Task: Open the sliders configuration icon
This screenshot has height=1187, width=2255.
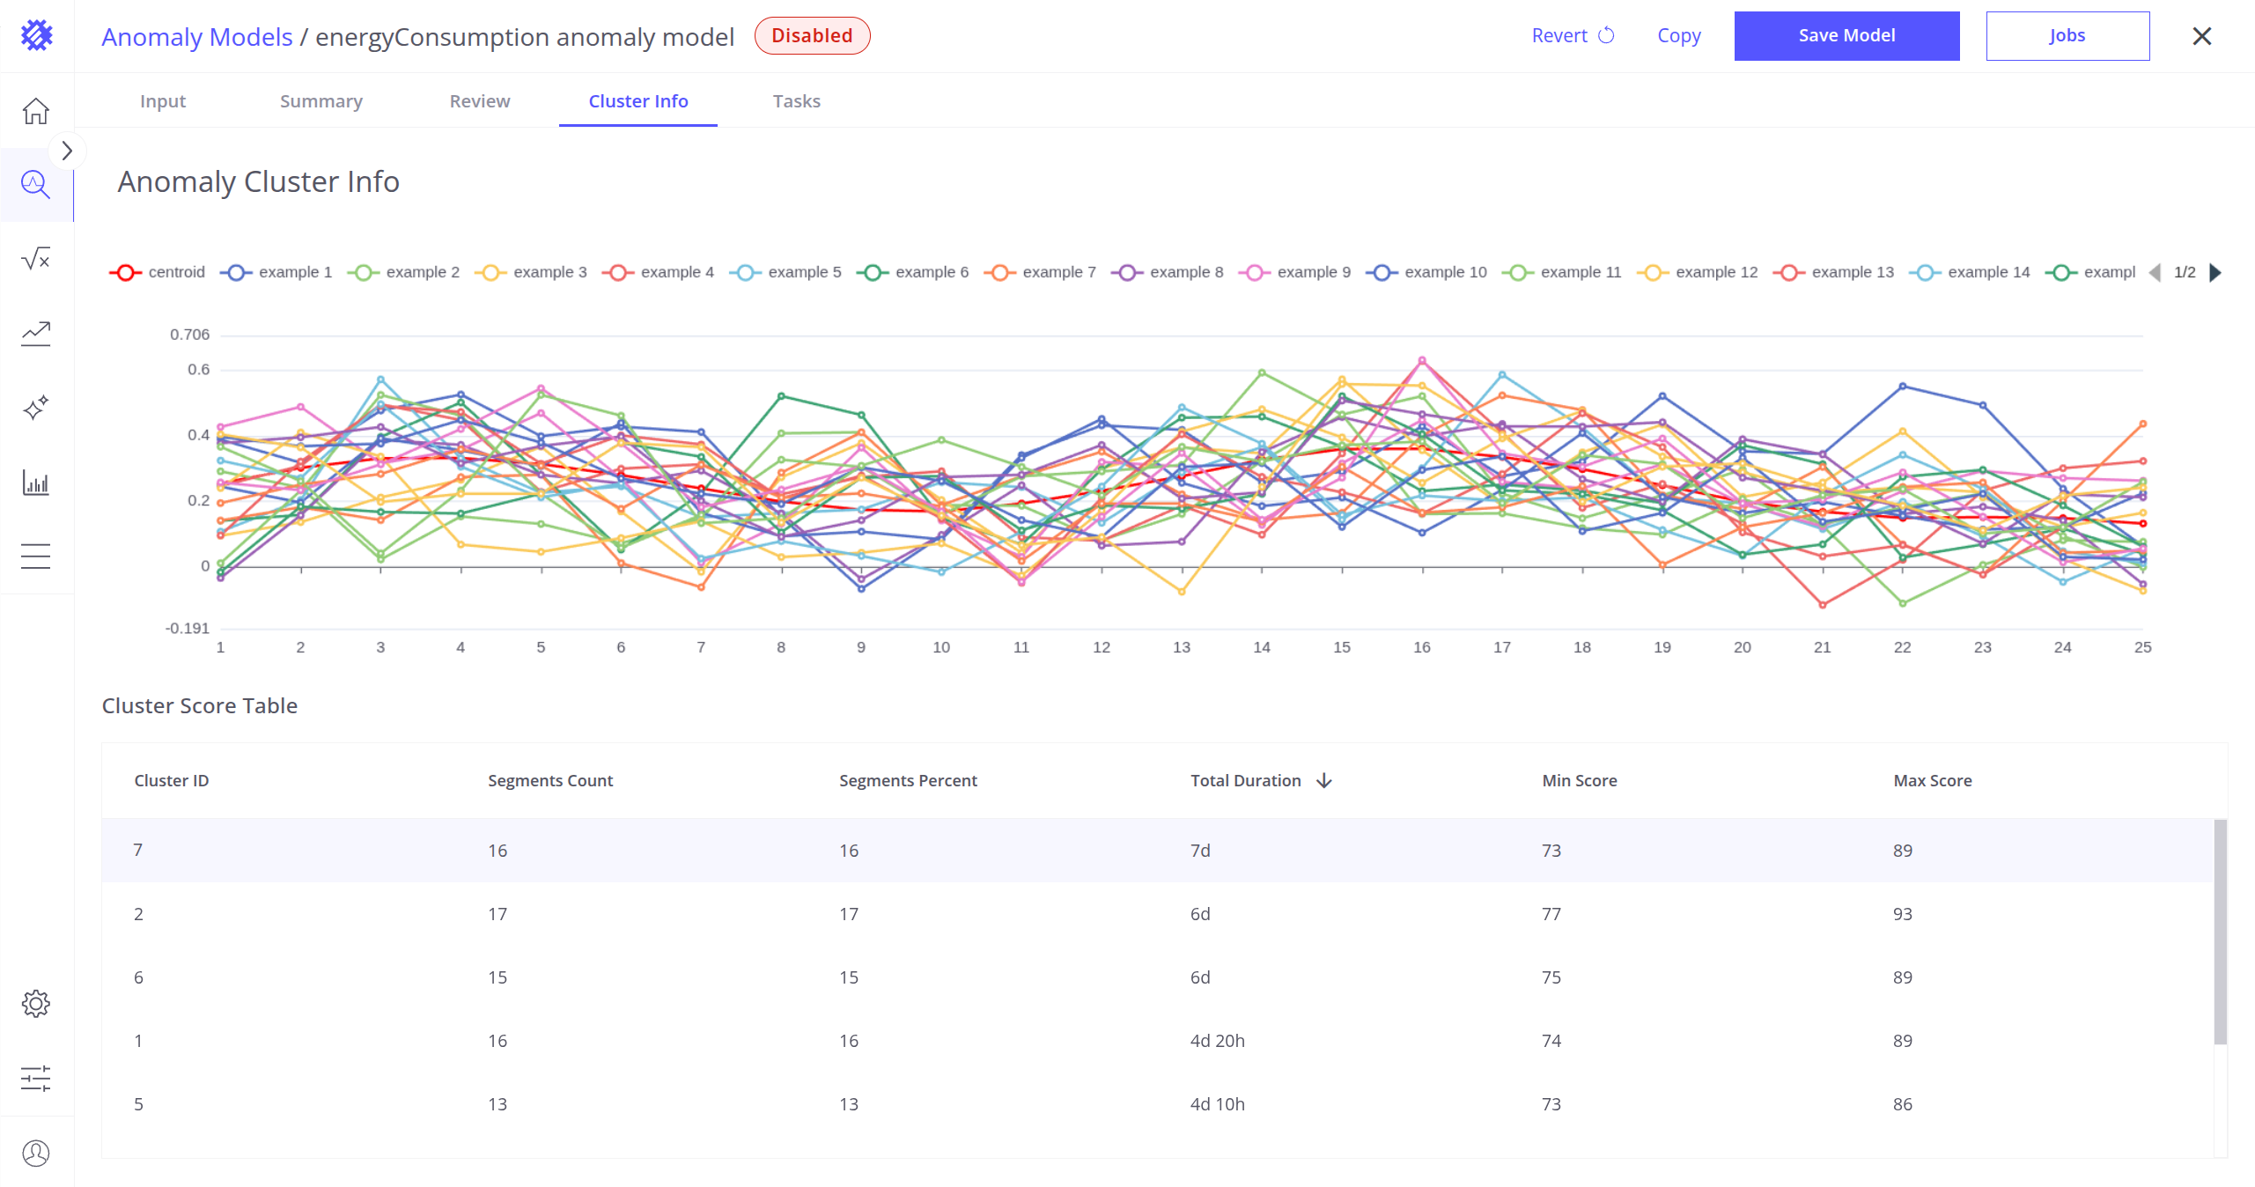Action: (36, 1079)
